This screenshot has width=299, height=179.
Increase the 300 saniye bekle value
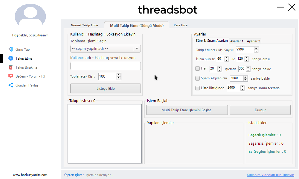(248, 67)
